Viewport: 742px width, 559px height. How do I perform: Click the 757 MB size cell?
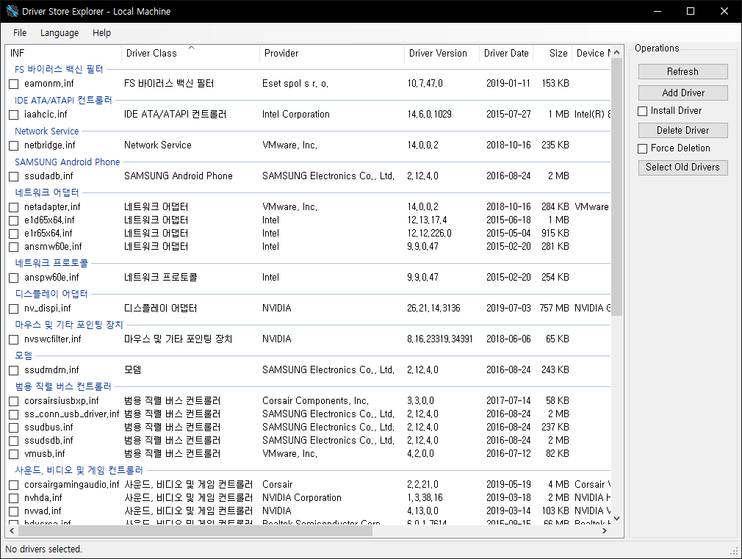tap(554, 308)
